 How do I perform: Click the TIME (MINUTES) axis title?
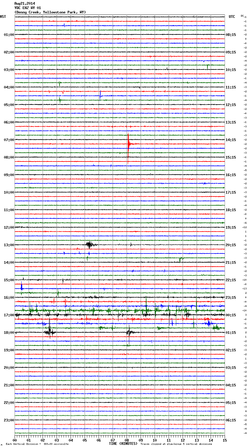pyautogui.click(x=123, y=444)
